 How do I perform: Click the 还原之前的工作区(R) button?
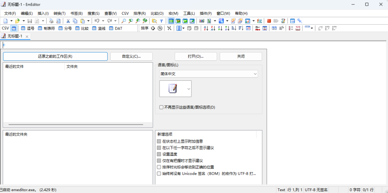click(55, 56)
